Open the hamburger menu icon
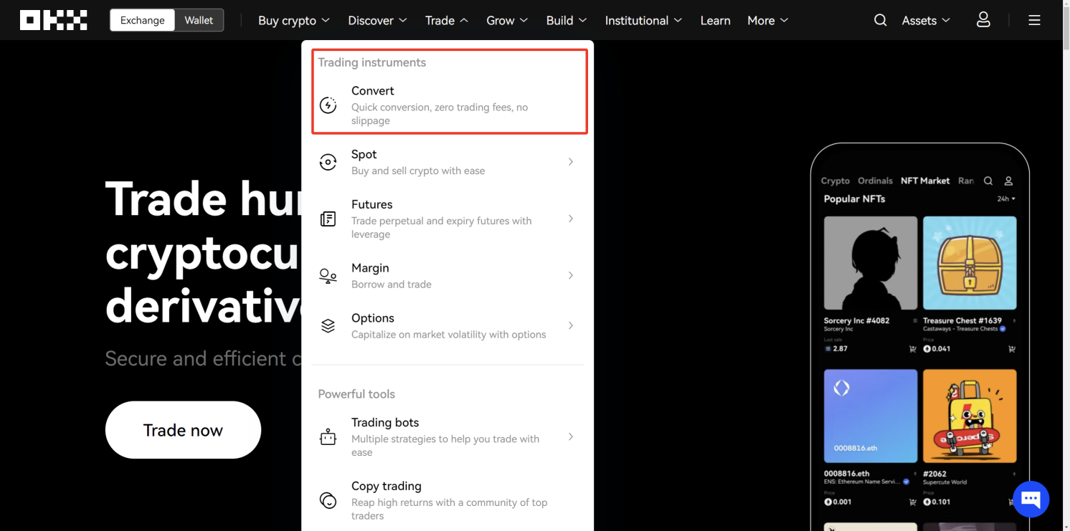 pyautogui.click(x=1034, y=20)
